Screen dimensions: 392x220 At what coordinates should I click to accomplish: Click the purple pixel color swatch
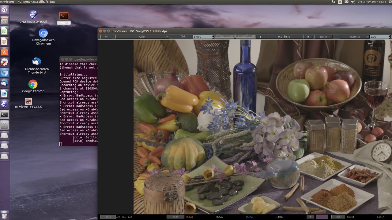click(322, 217)
